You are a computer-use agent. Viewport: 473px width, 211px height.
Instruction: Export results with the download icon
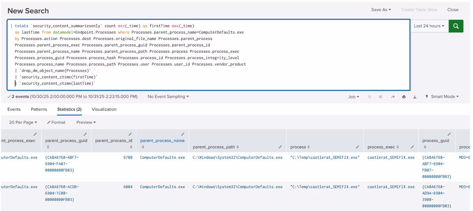click(415, 97)
